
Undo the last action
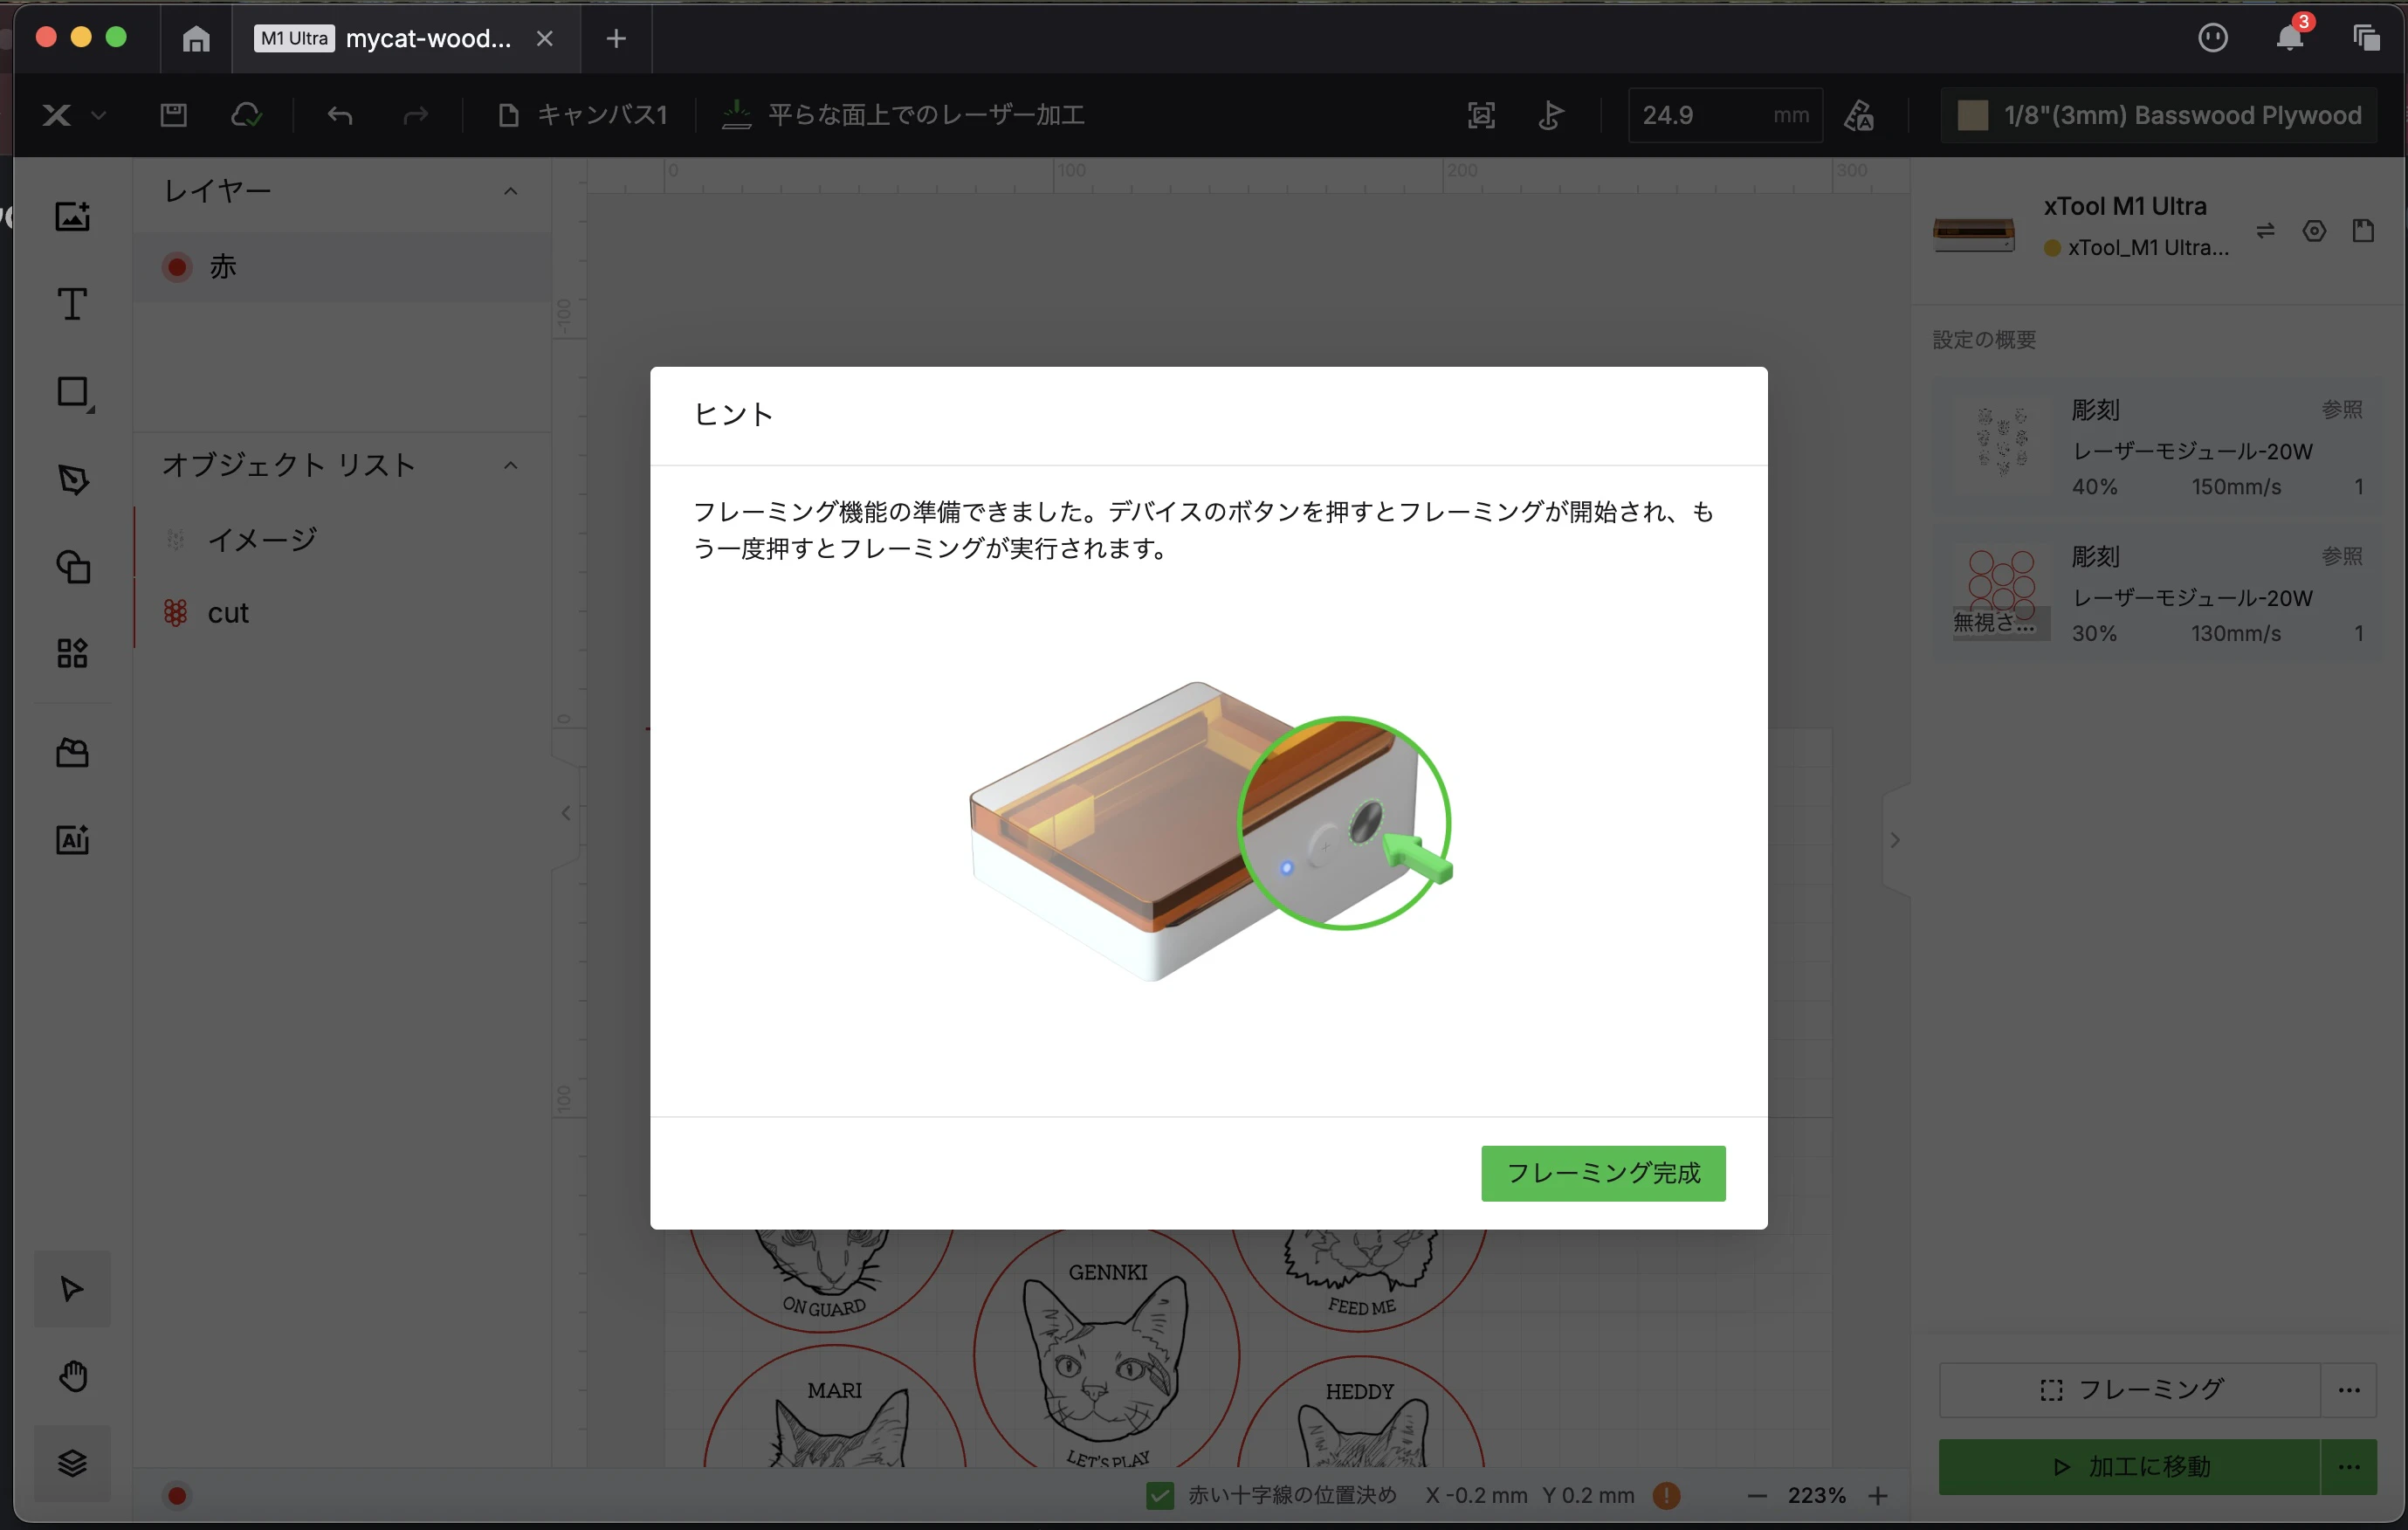tap(340, 115)
